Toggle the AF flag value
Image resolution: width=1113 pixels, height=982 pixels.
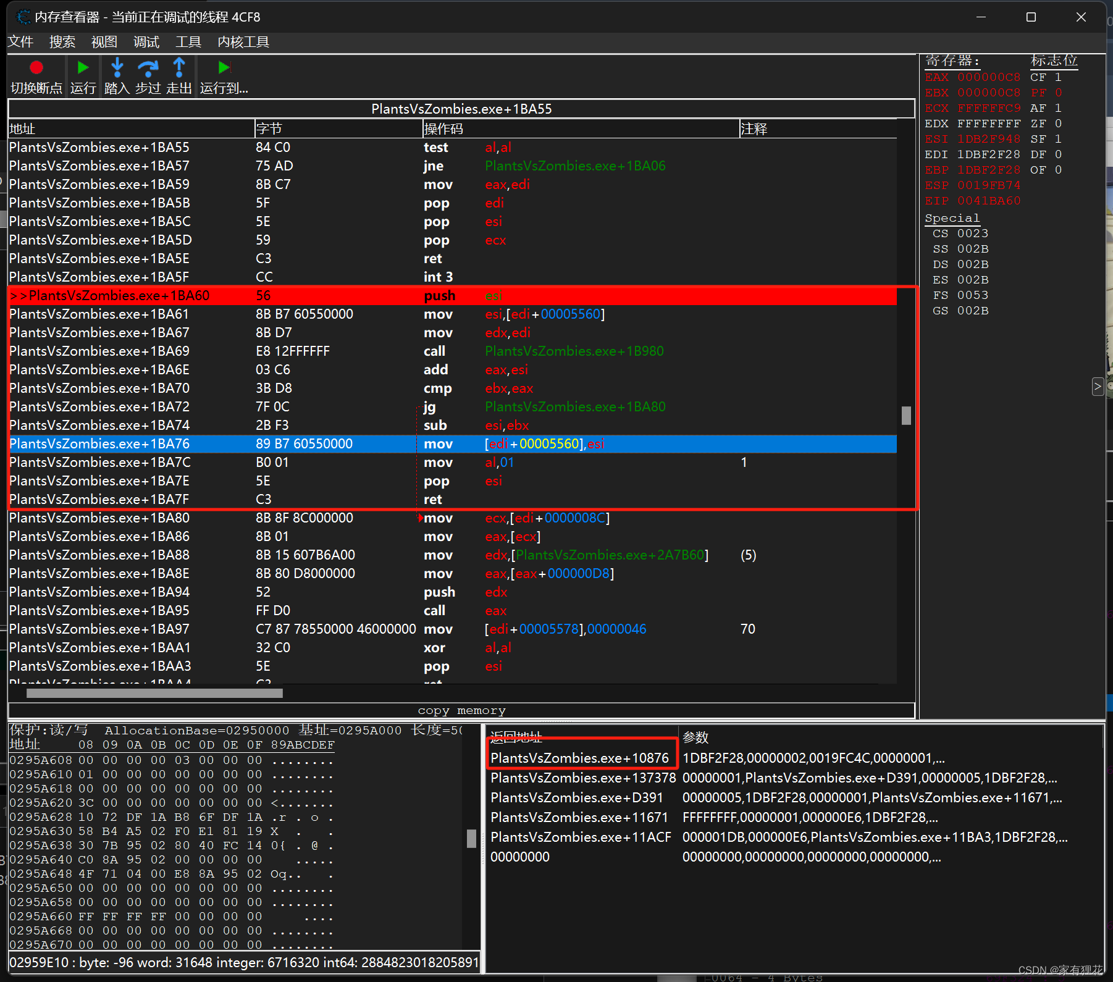click(1058, 108)
